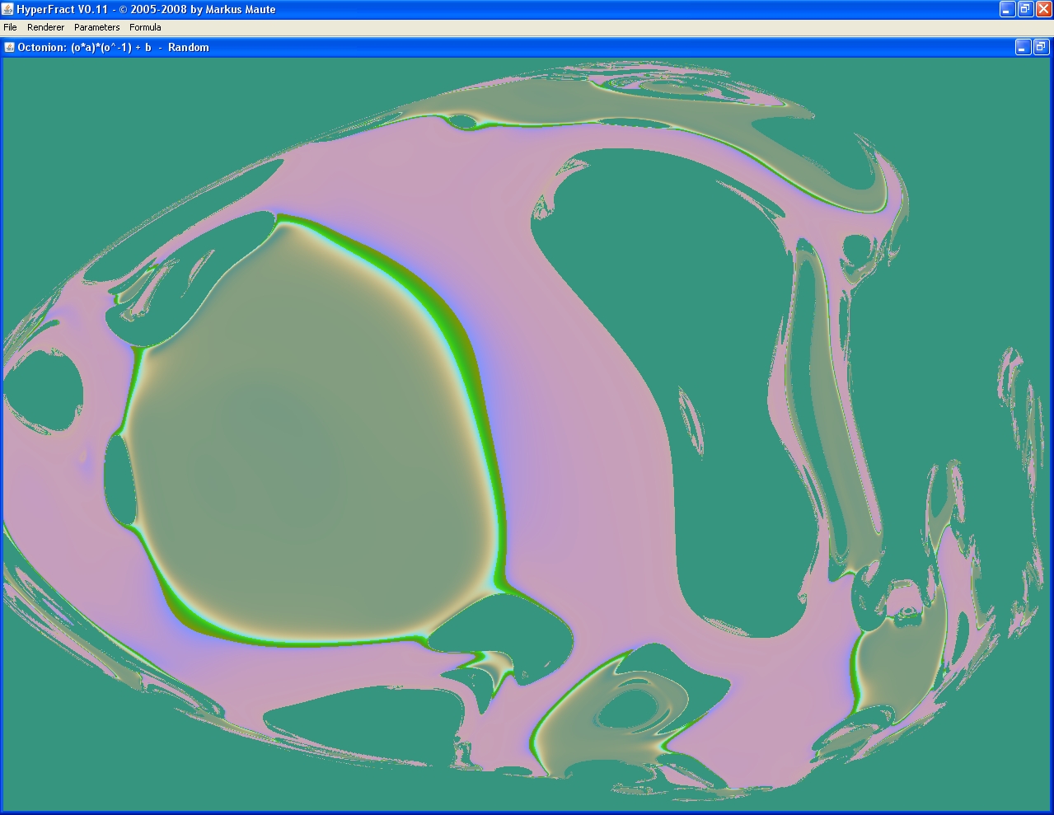Minimize the Octonion inner fractal window
1054x815 pixels.
[x=1022, y=48]
